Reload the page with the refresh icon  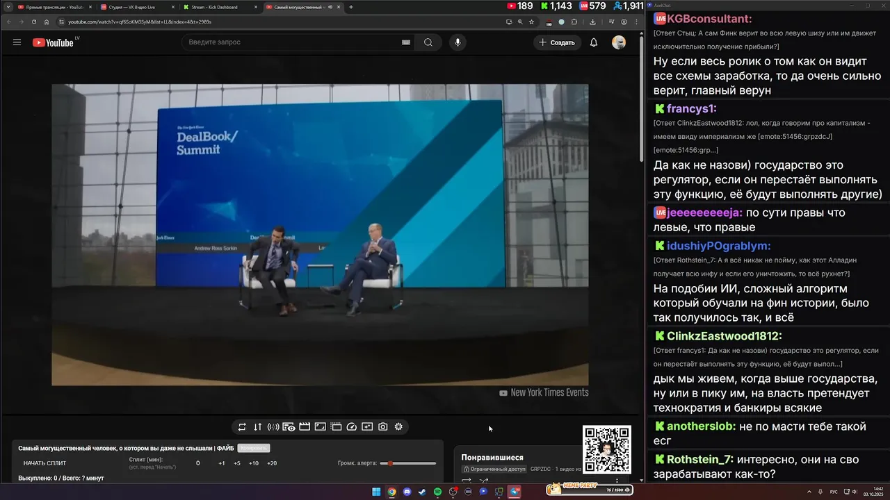34,22
